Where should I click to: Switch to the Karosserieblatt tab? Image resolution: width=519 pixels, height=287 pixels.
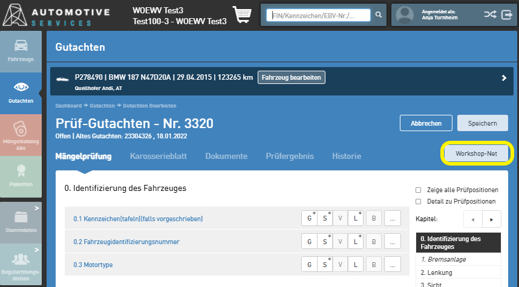(158, 156)
